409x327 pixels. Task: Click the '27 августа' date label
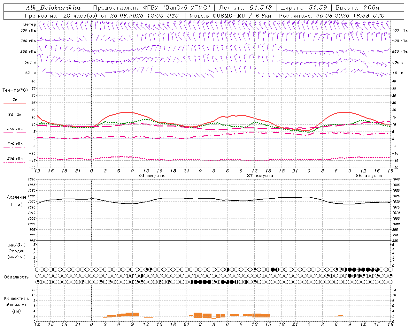pyautogui.click(x=260, y=176)
